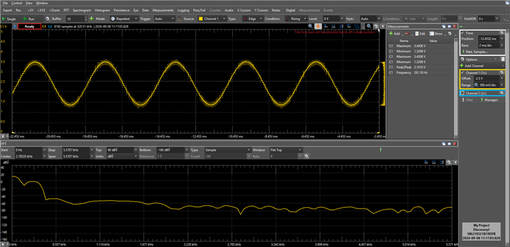Click the yellow Channel 1 source color swatch

pyautogui.click(x=201, y=19)
